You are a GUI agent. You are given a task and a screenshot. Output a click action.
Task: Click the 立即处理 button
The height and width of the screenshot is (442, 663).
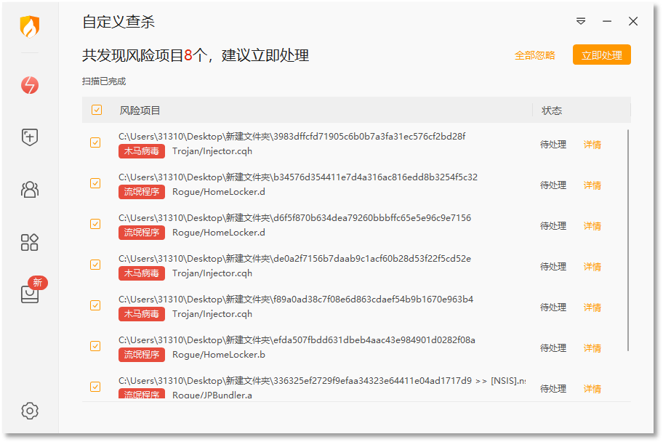[x=602, y=55]
